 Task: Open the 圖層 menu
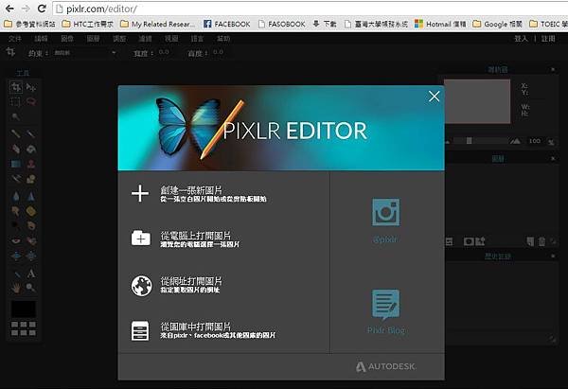point(93,39)
